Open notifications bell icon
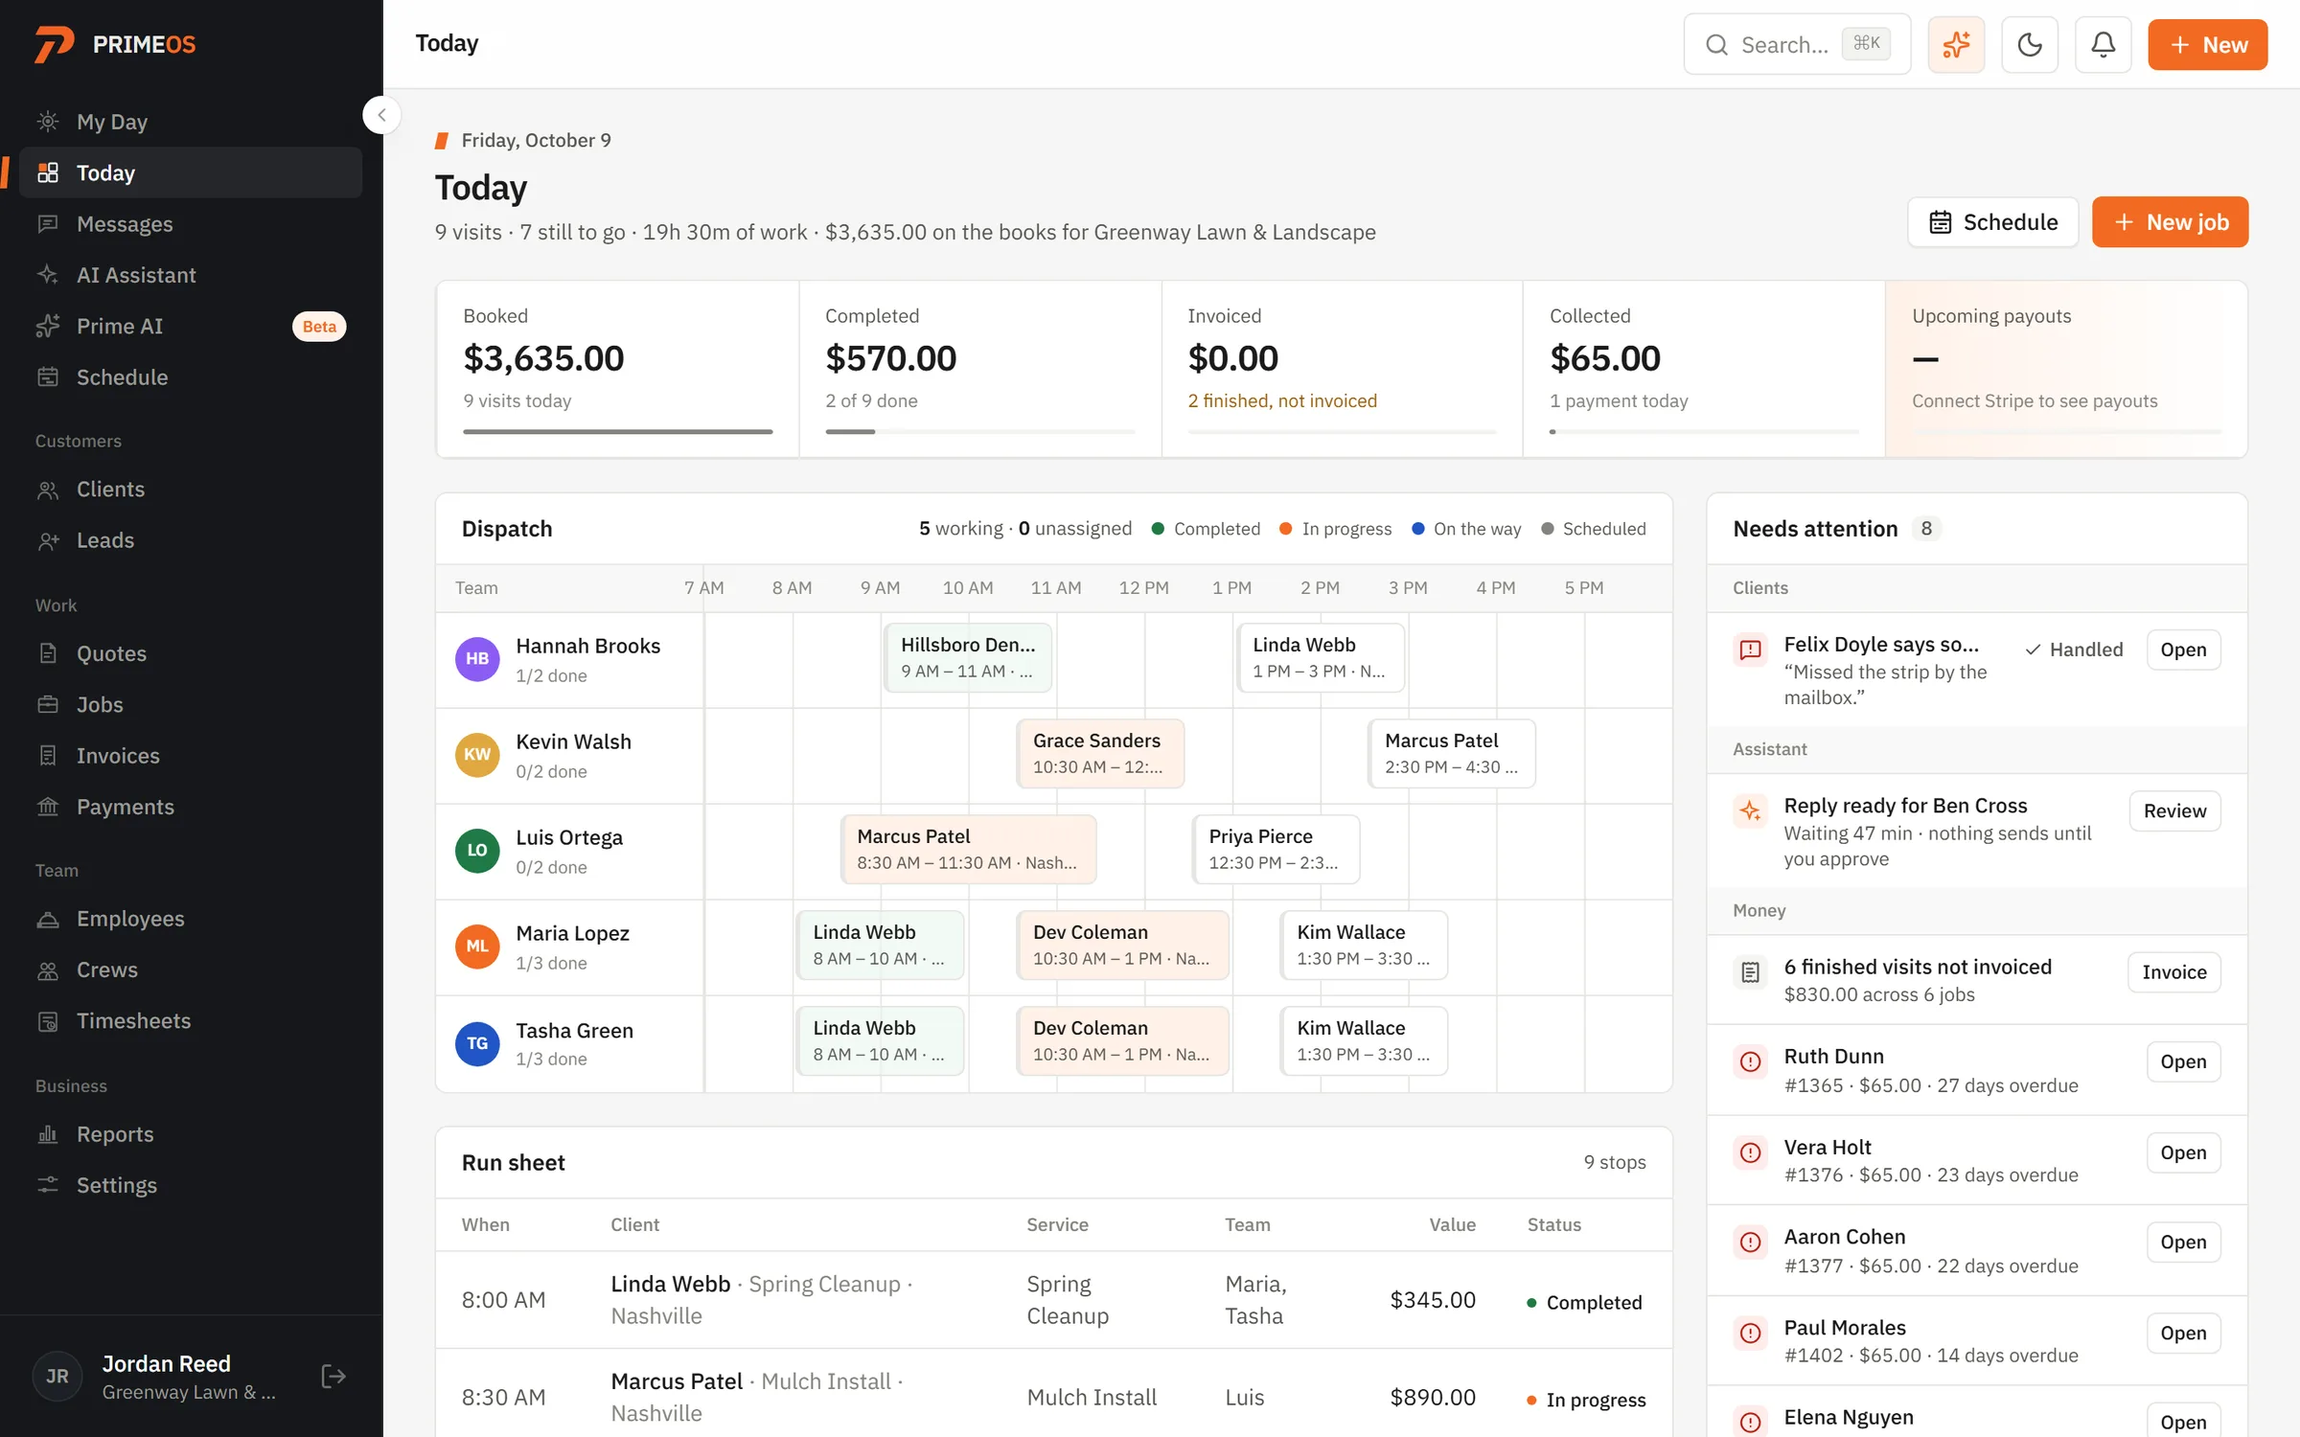This screenshot has height=1437, width=2300. coord(2103,44)
